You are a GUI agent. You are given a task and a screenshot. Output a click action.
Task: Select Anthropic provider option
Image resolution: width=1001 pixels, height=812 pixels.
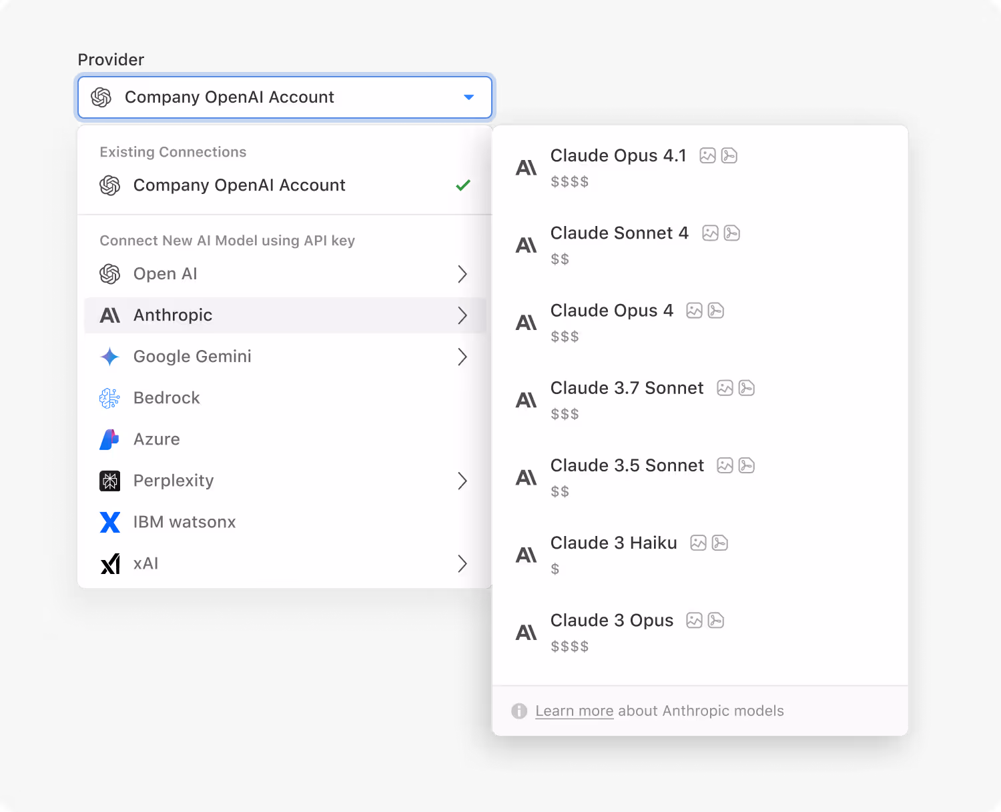coord(285,315)
